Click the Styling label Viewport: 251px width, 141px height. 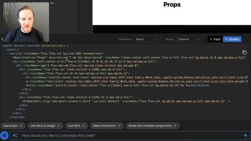click(x=169, y=39)
